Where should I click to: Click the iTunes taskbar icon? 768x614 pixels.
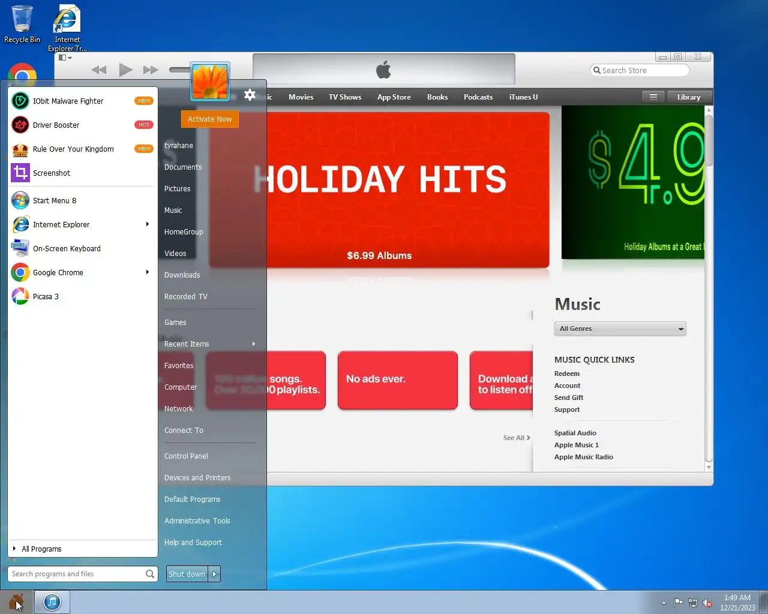pyautogui.click(x=52, y=602)
